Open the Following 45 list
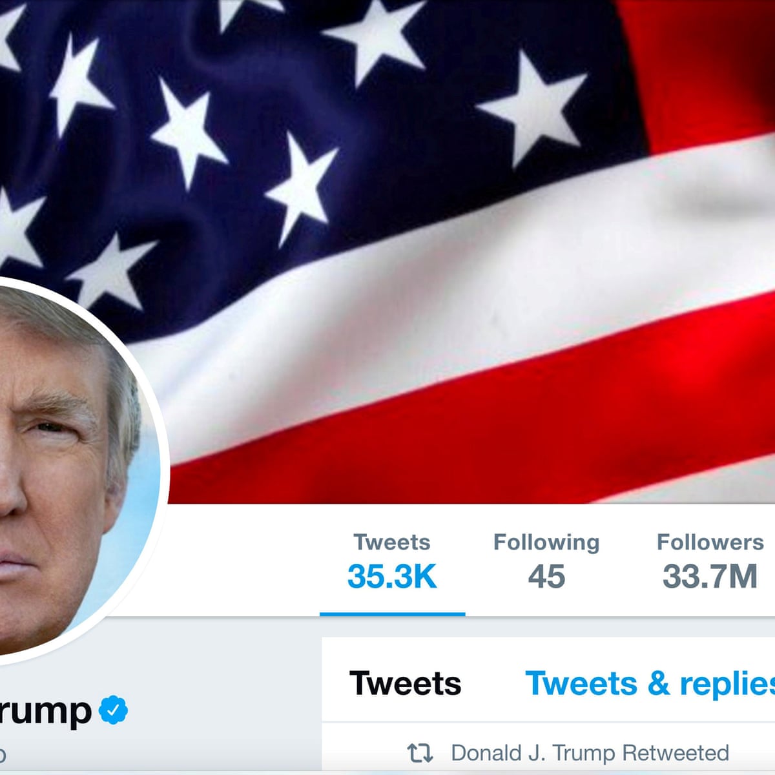Viewport: 775px width, 775px height. point(546,561)
